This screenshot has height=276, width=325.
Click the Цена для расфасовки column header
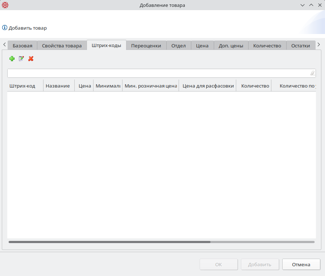coord(208,86)
